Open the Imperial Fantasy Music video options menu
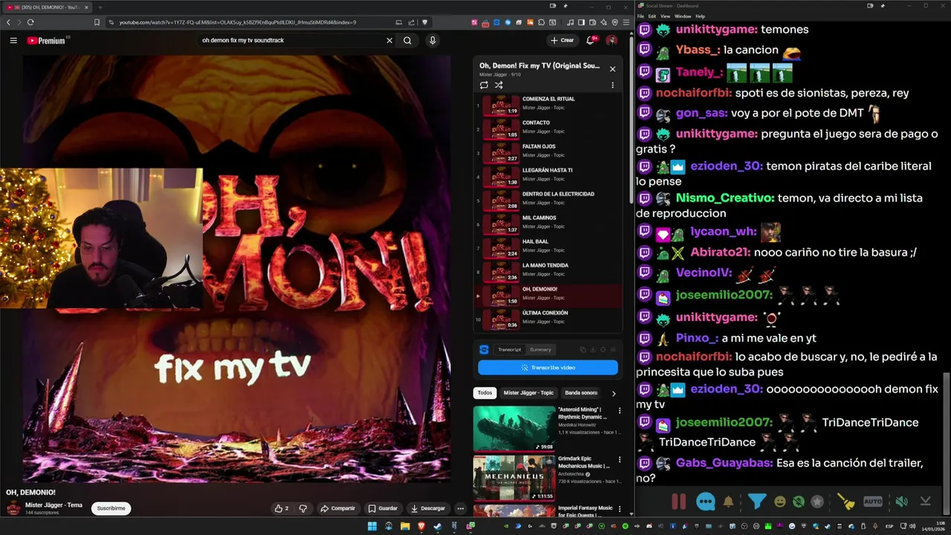This screenshot has width=951, height=535. click(620, 510)
